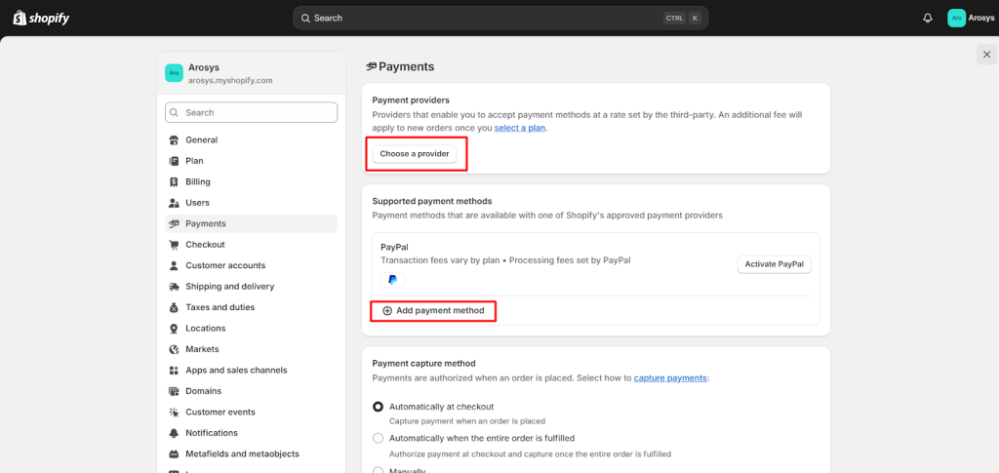
Task: Click the Shopify logo icon
Action: (19, 18)
